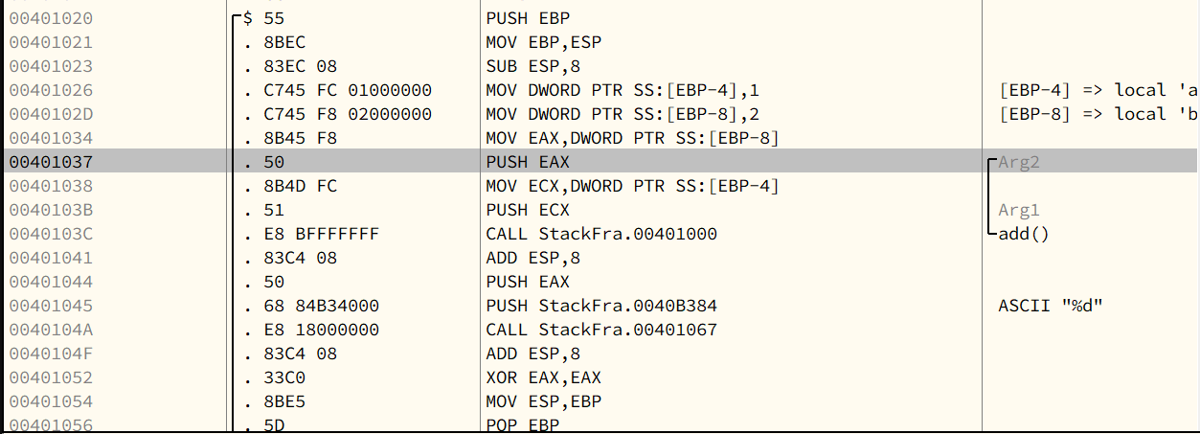Click the PUSH ECX instruction

pos(528,210)
